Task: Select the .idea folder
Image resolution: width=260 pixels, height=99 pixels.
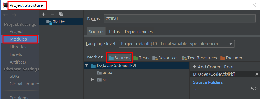Action: (x=104, y=73)
